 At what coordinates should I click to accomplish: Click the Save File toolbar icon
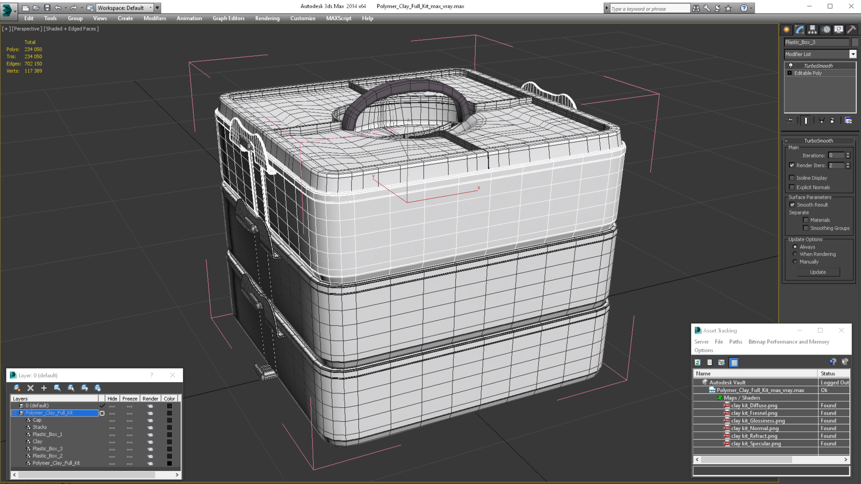47,8
